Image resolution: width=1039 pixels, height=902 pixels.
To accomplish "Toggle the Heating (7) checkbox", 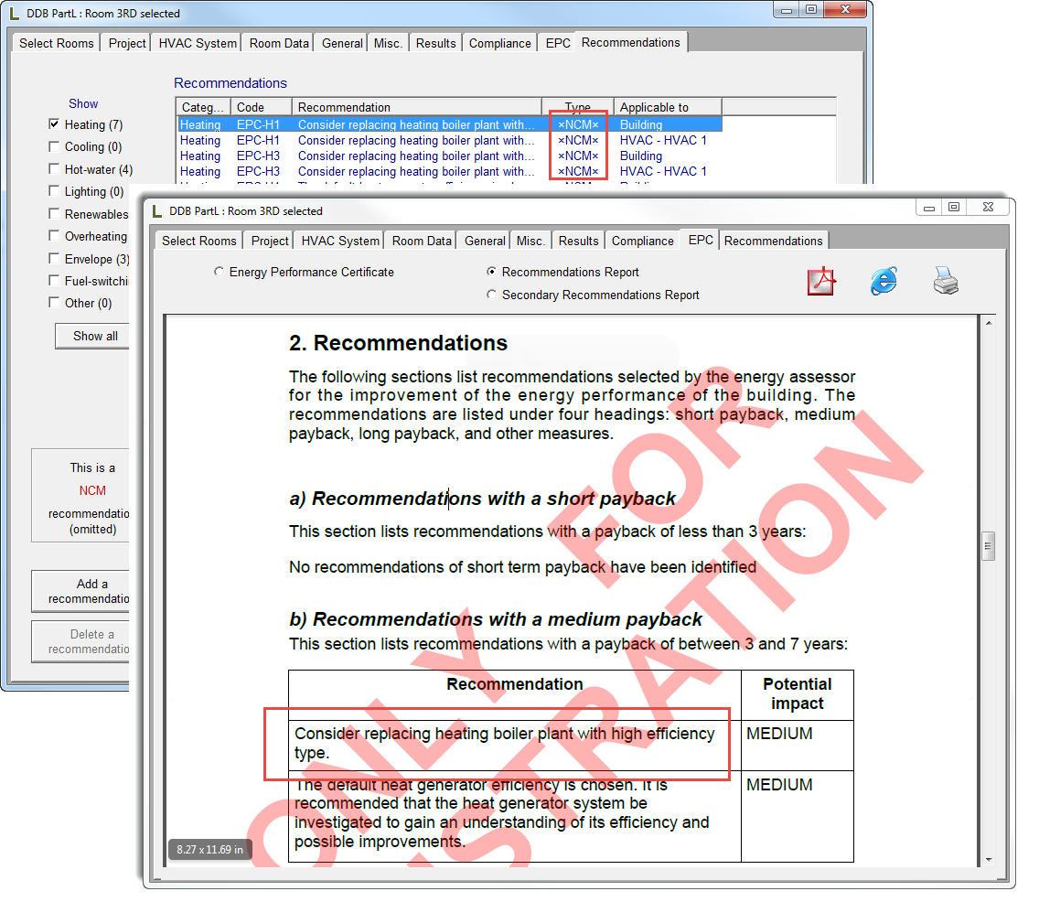I will tap(54, 123).
